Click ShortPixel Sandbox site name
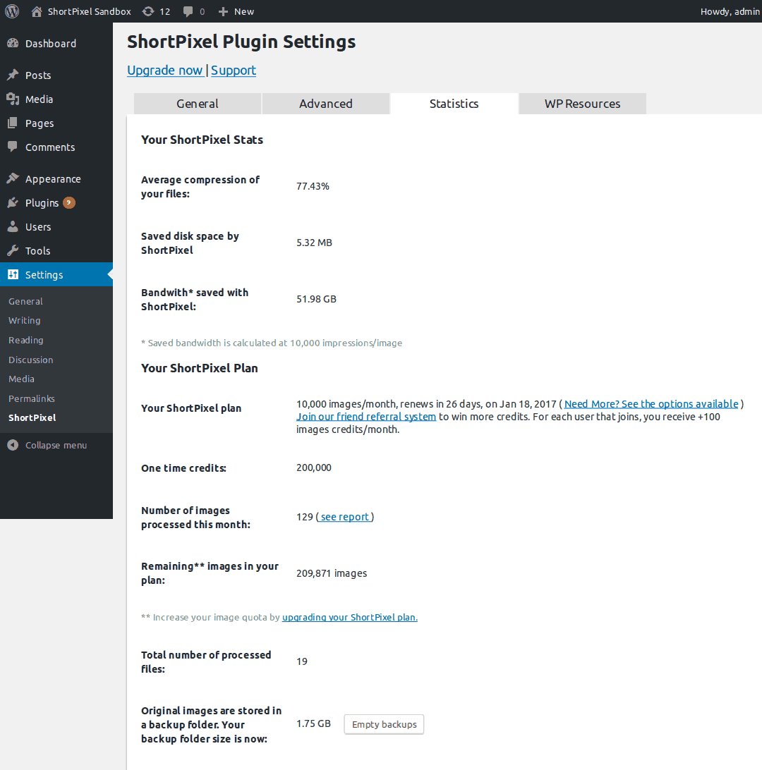Screen dimensions: 762x770 tap(90, 11)
